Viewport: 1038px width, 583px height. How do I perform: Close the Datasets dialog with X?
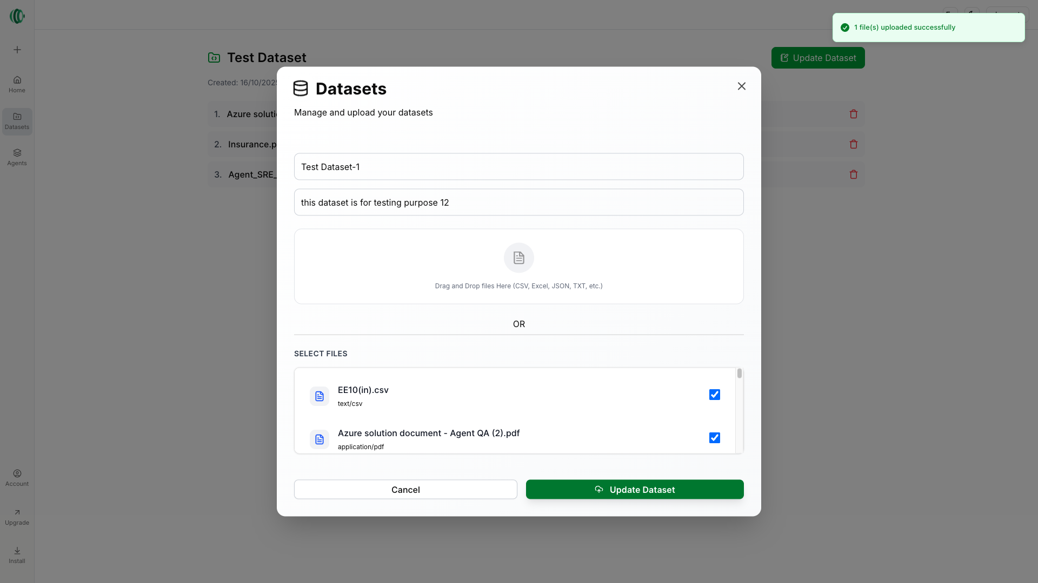tap(742, 86)
